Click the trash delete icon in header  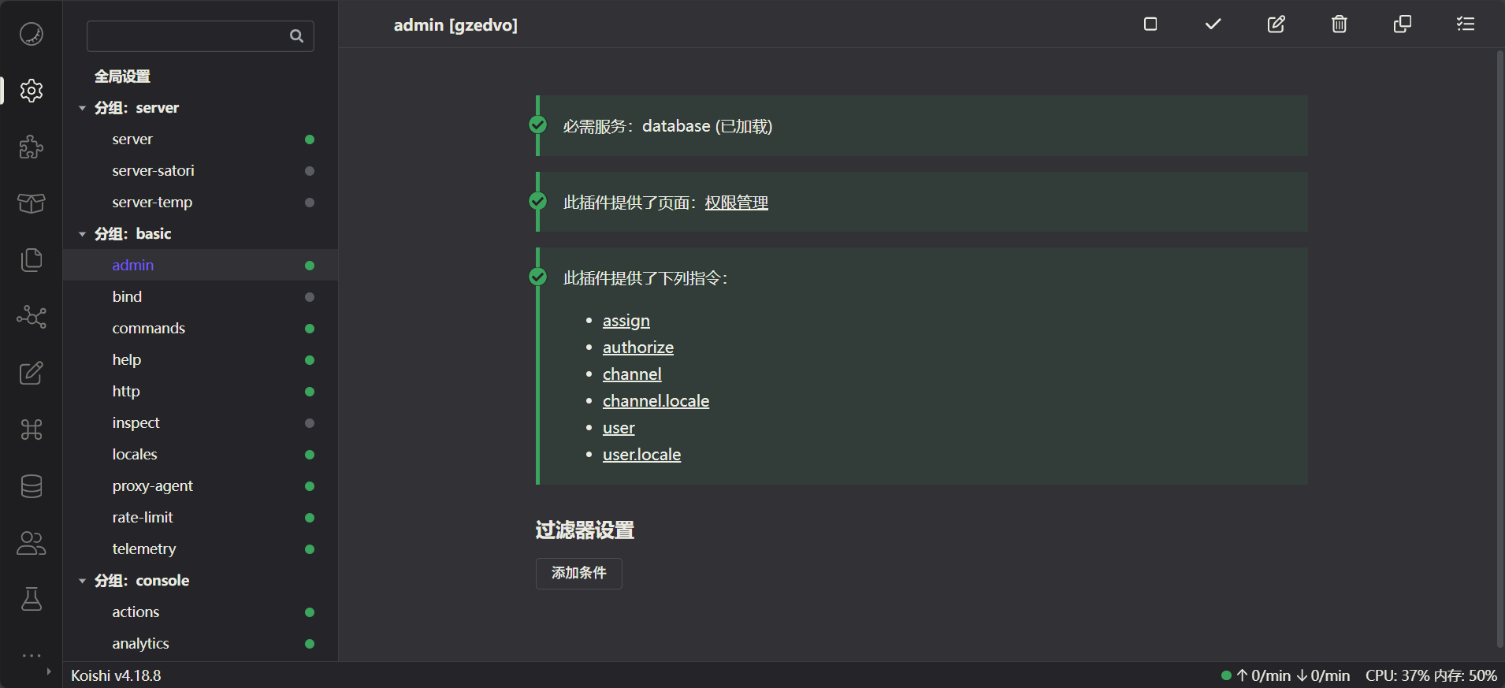pyautogui.click(x=1339, y=24)
